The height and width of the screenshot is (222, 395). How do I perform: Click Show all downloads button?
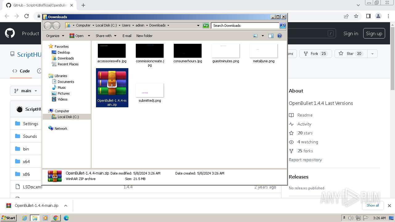click(373, 205)
